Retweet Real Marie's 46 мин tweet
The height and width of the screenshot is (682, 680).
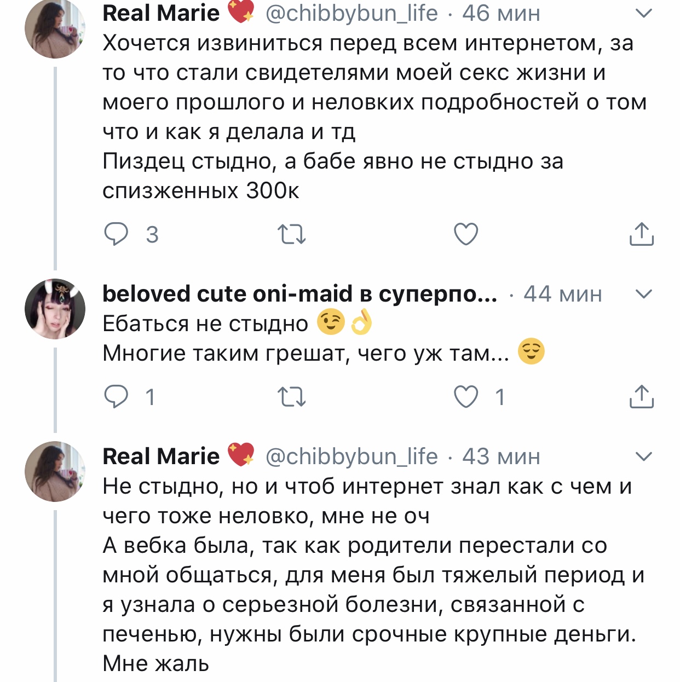tap(292, 234)
